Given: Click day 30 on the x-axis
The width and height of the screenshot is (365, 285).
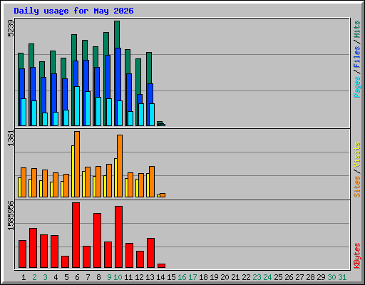Looking at the screenshot, I should click(x=331, y=277).
